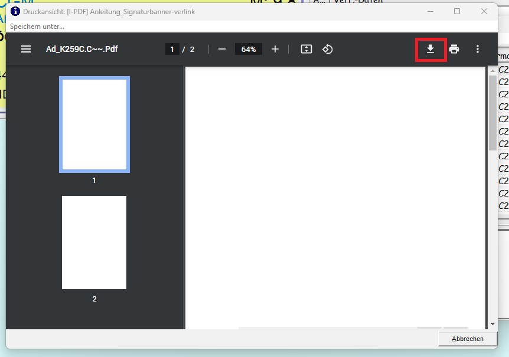This screenshot has width=509, height=357.
Task: Maximize the Druckansicht window
Action: coord(457,11)
